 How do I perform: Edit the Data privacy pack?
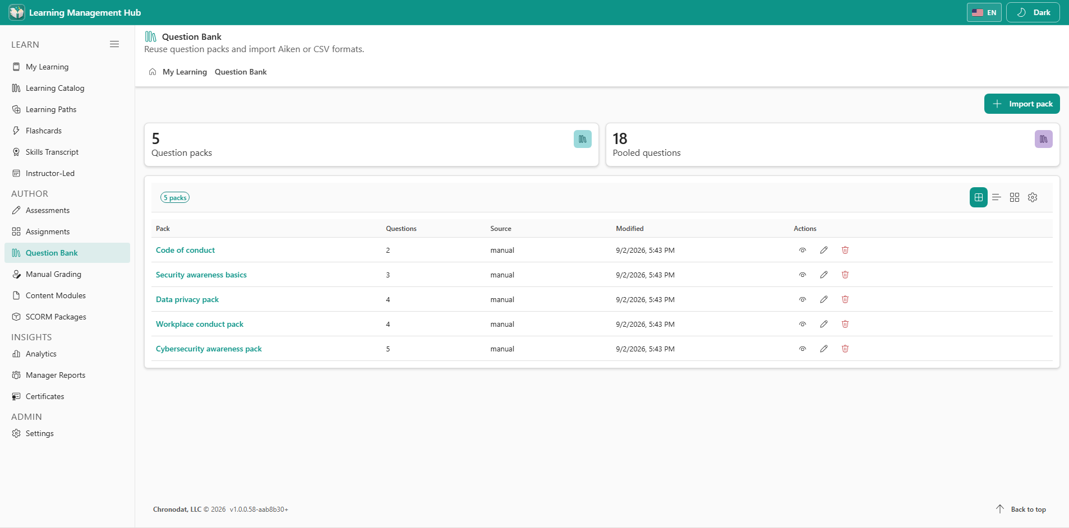(824, 299)
